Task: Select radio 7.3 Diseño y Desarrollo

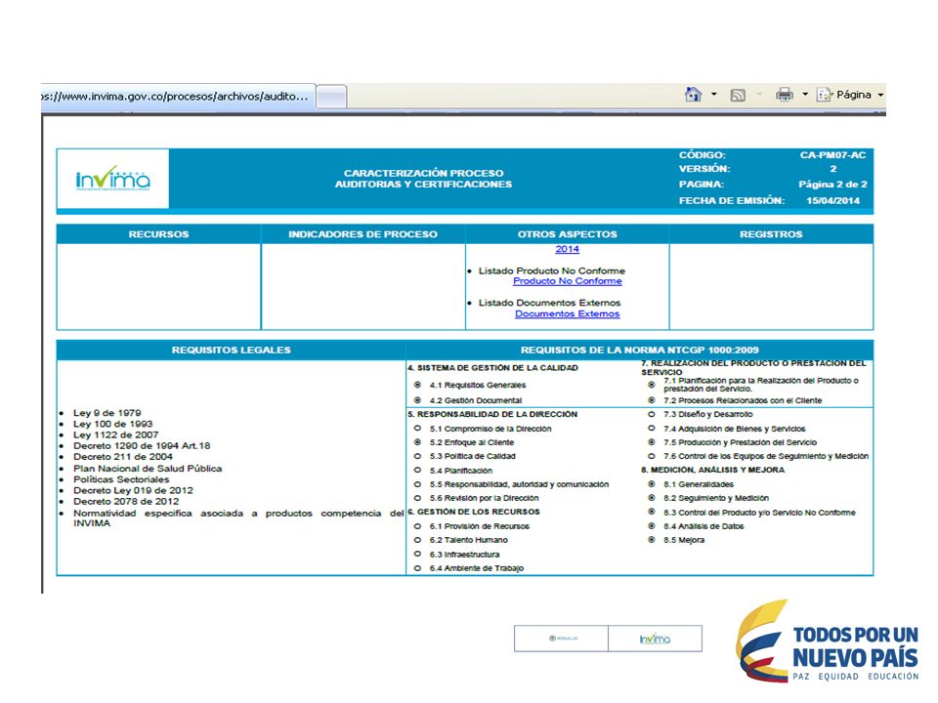Action: [652, 414]
